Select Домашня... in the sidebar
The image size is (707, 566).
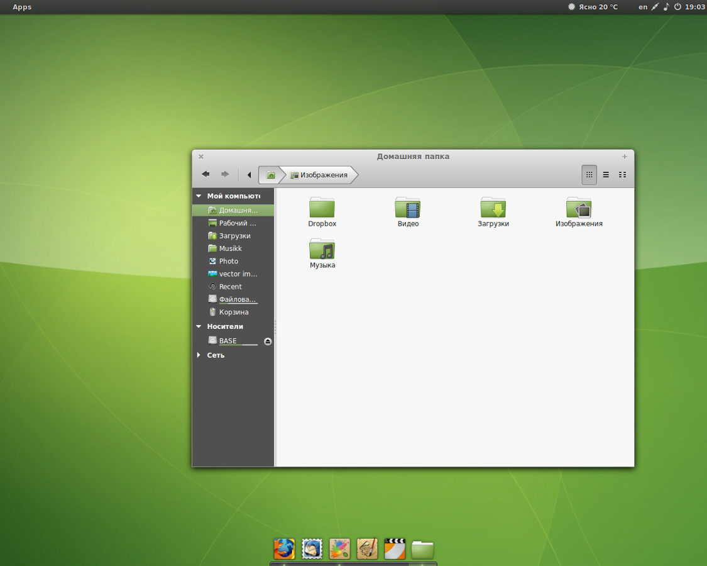[233, 210]
